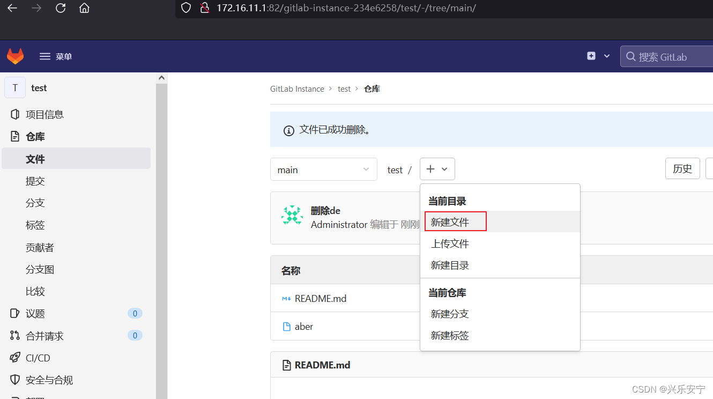The image size is (713, 399).
Task: Open the hamburger 菜单 menu
Action: pyautogui.click(x=56, y=56)
